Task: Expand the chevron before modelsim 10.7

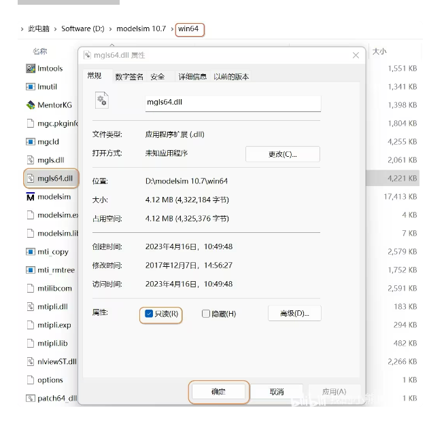Action: (110, 29)
